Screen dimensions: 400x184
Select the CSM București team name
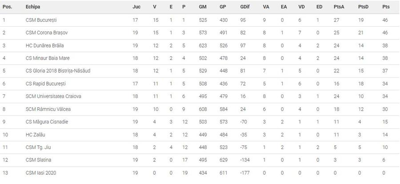[41, 20]
